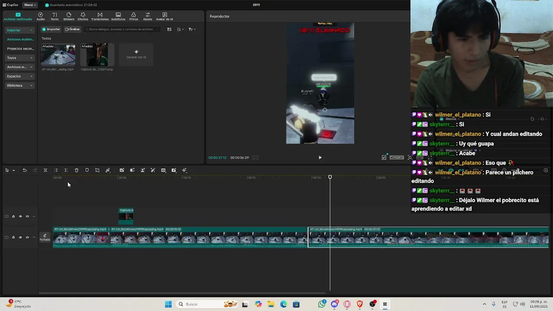Screen dimensions: 553x311
Task: Open the media sort dropdown
Action: tap(181, 29)
